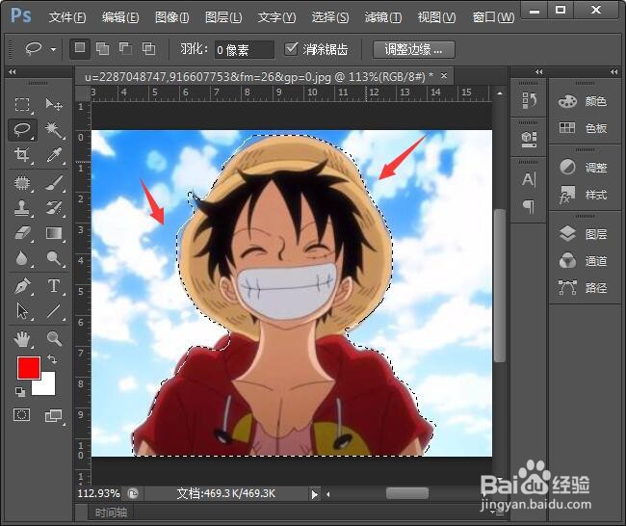Select the History Brush tool
626x526 pixels.
[x=54, y=208]
